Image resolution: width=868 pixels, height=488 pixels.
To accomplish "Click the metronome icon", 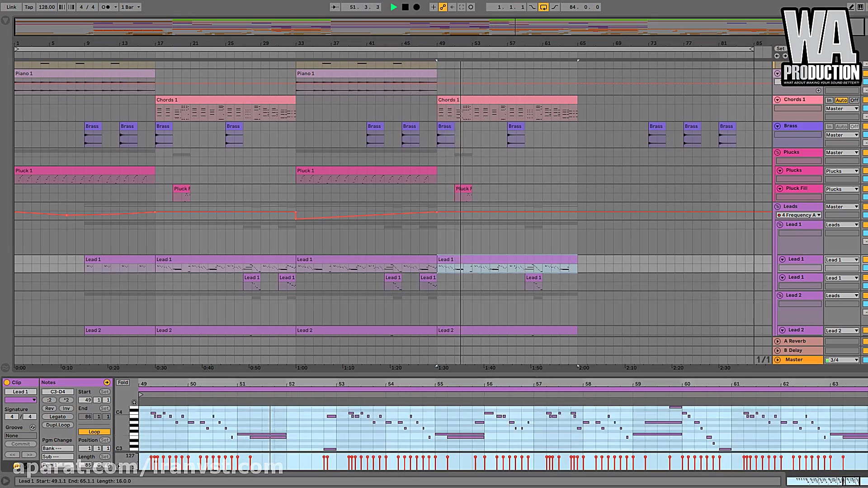I will pyautogui.click(x=105, y=7).
